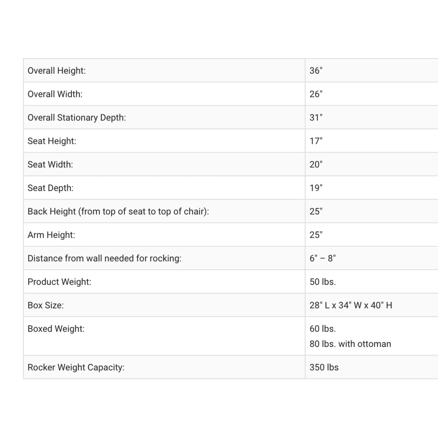438x438 pixels.
Task: Click the "80 lbs. with ottoman" text
Action: 350,344
